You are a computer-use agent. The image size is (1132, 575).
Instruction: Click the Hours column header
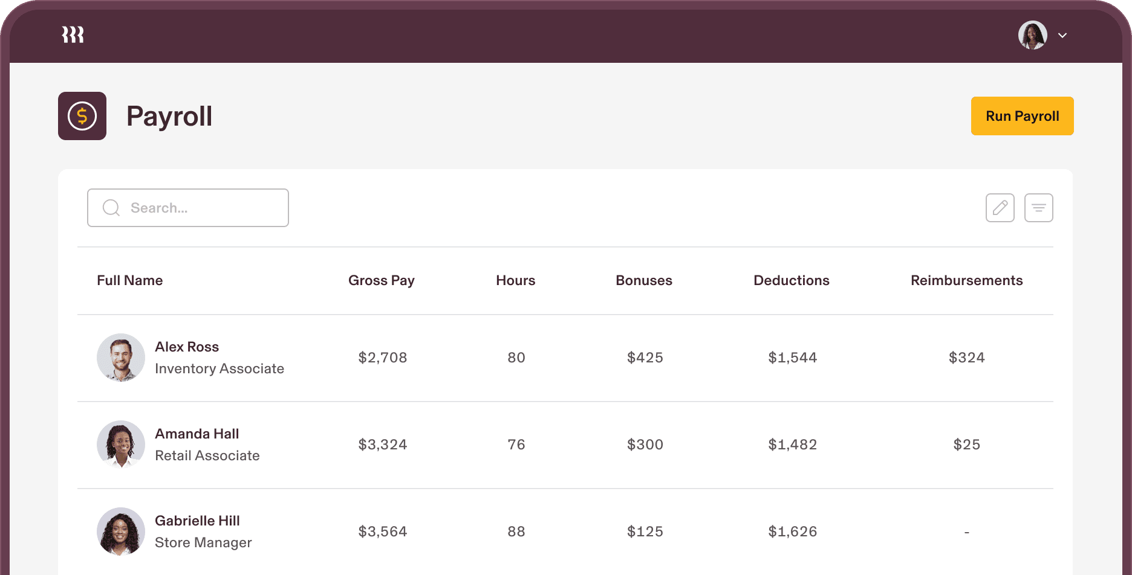click(x=515, y=280)
